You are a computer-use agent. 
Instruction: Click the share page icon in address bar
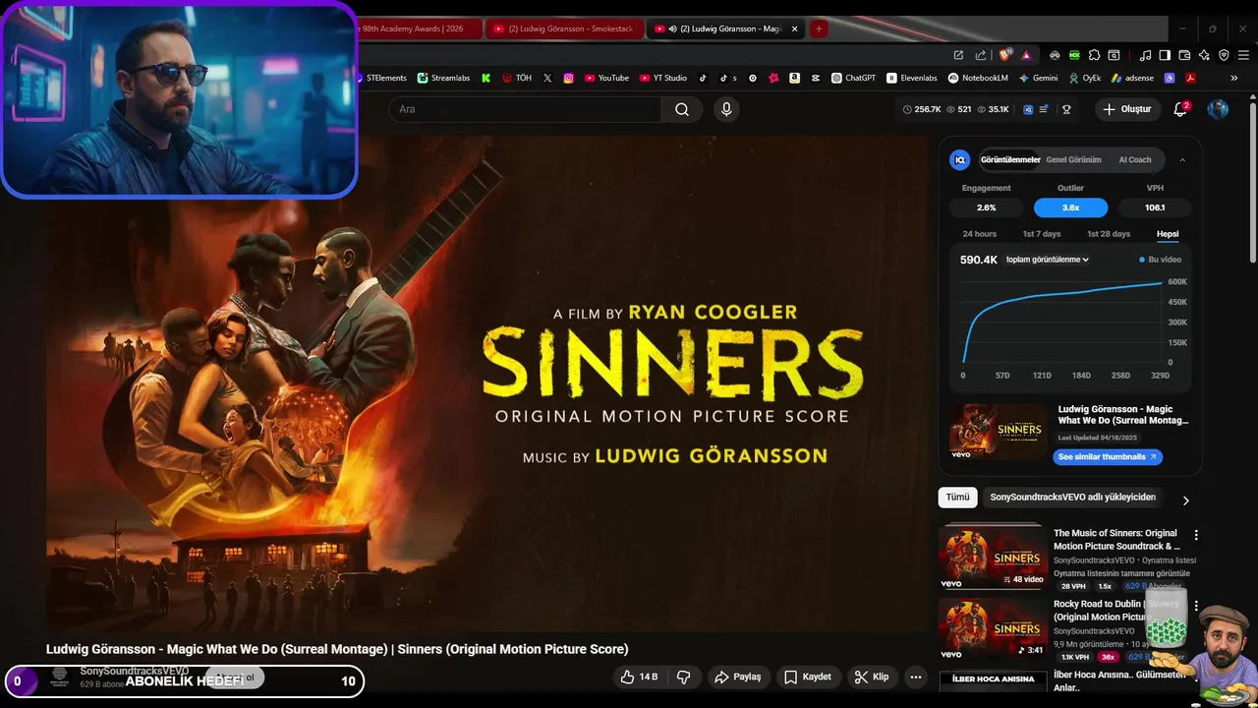tap(980, 55)
